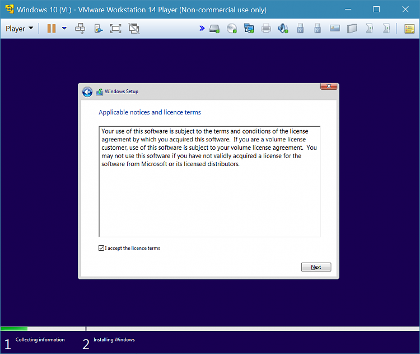Expand the power options dropdown arrow
Image resolution: width=420 pixels, height=354 pixels.
64,28
